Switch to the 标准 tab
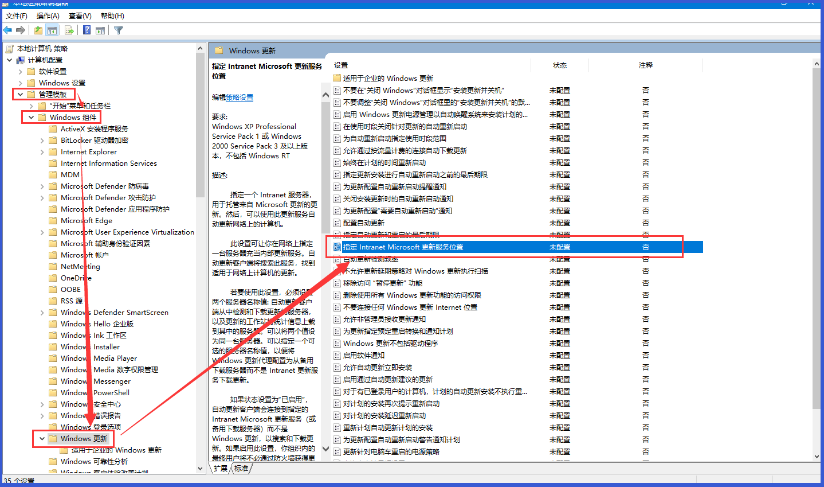The height and width of the screenshot is (487, 824). coord(241,469)
